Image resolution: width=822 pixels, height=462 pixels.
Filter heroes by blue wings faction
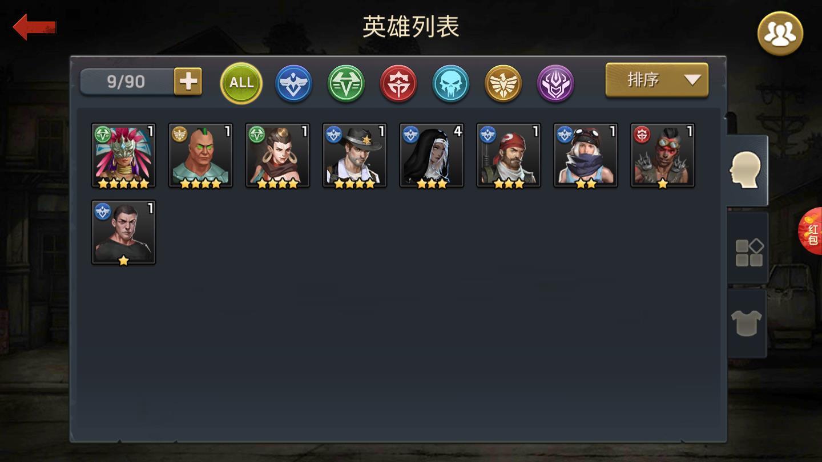[294, 83]
